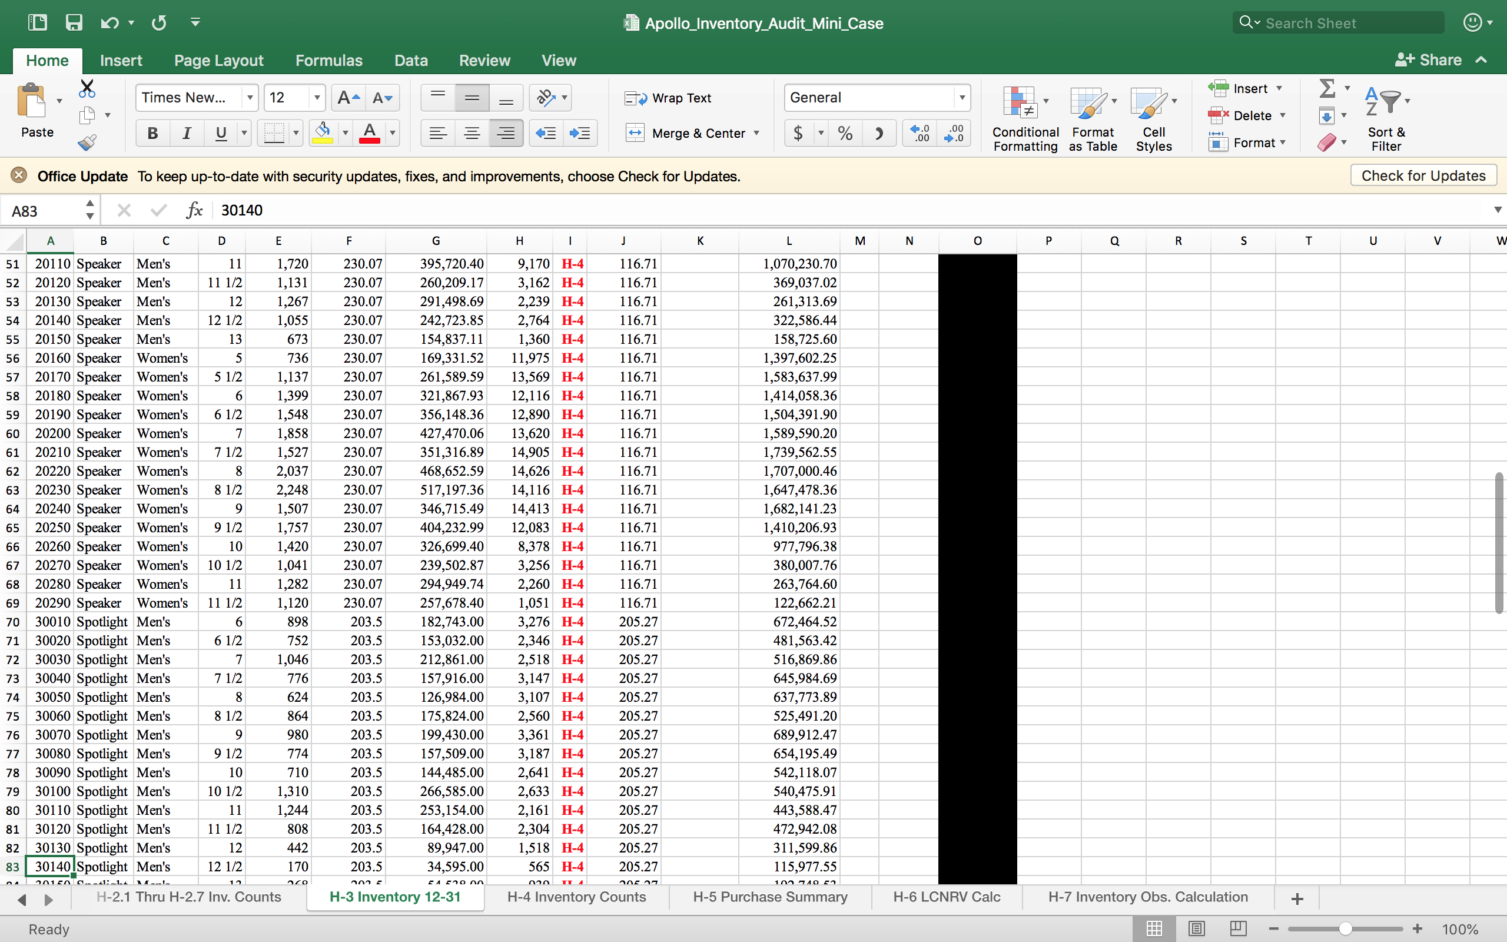
Task: Toggle Italic formatting
Action: point(186,133)
